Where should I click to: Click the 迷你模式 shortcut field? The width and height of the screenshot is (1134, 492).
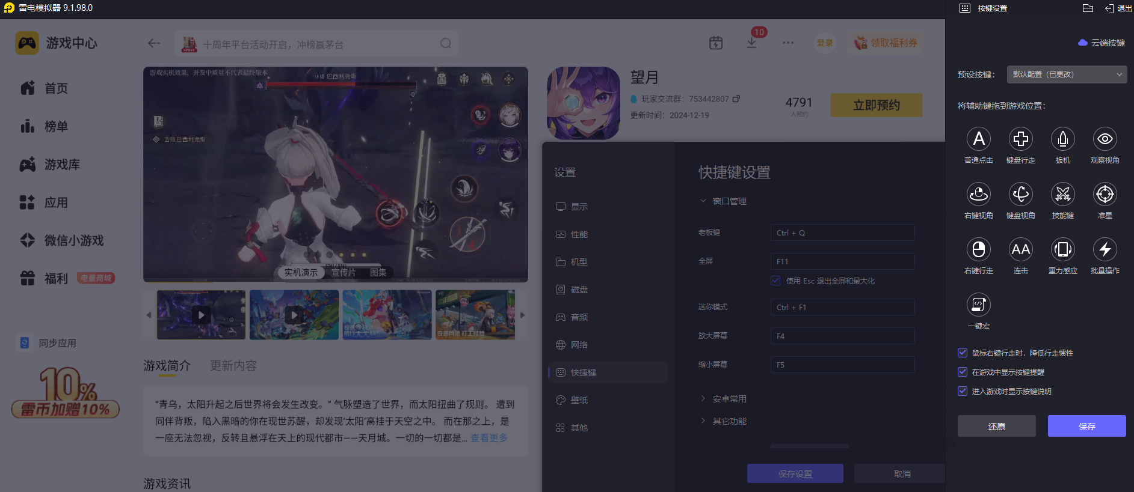pyautogui.click(x=843, y=307)
